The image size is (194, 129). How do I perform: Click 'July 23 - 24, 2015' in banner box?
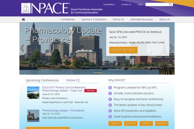[x=118, y=37]
